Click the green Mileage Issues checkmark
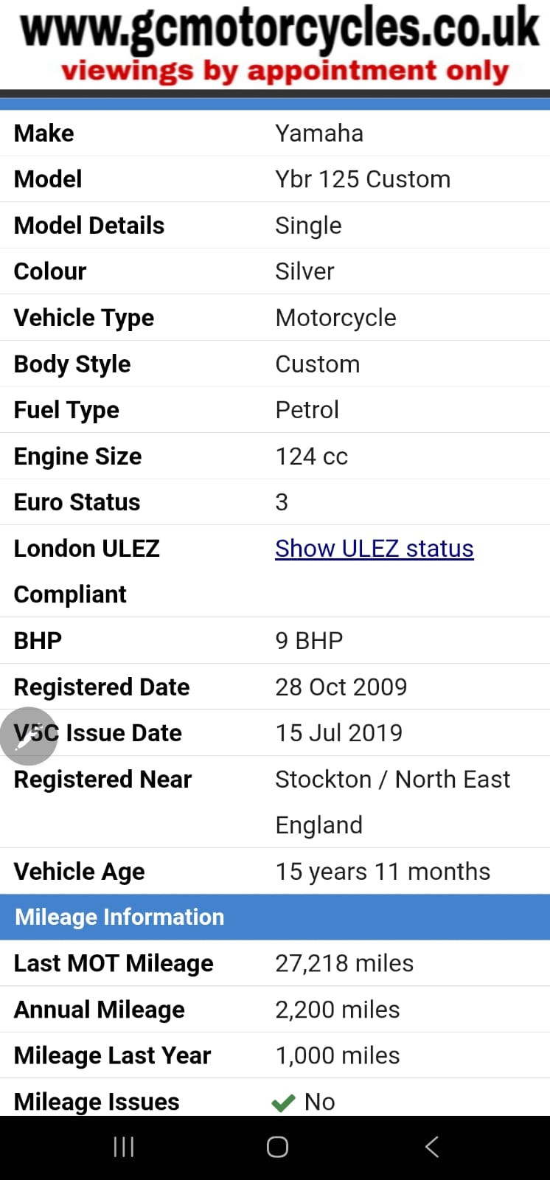Viewport: 550px width, 1180px height. tap(283, 1103)
